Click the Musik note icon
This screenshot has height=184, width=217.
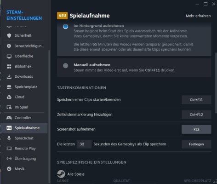(x=9, y=169)
